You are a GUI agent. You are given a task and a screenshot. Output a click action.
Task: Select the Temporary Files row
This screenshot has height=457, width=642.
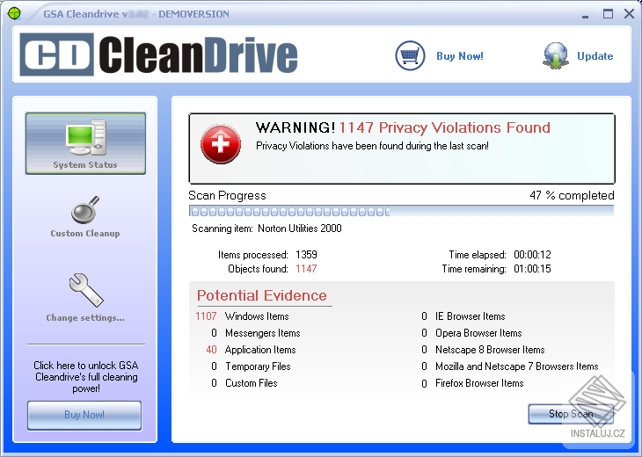pyautogui.click(x=251, y=366)
